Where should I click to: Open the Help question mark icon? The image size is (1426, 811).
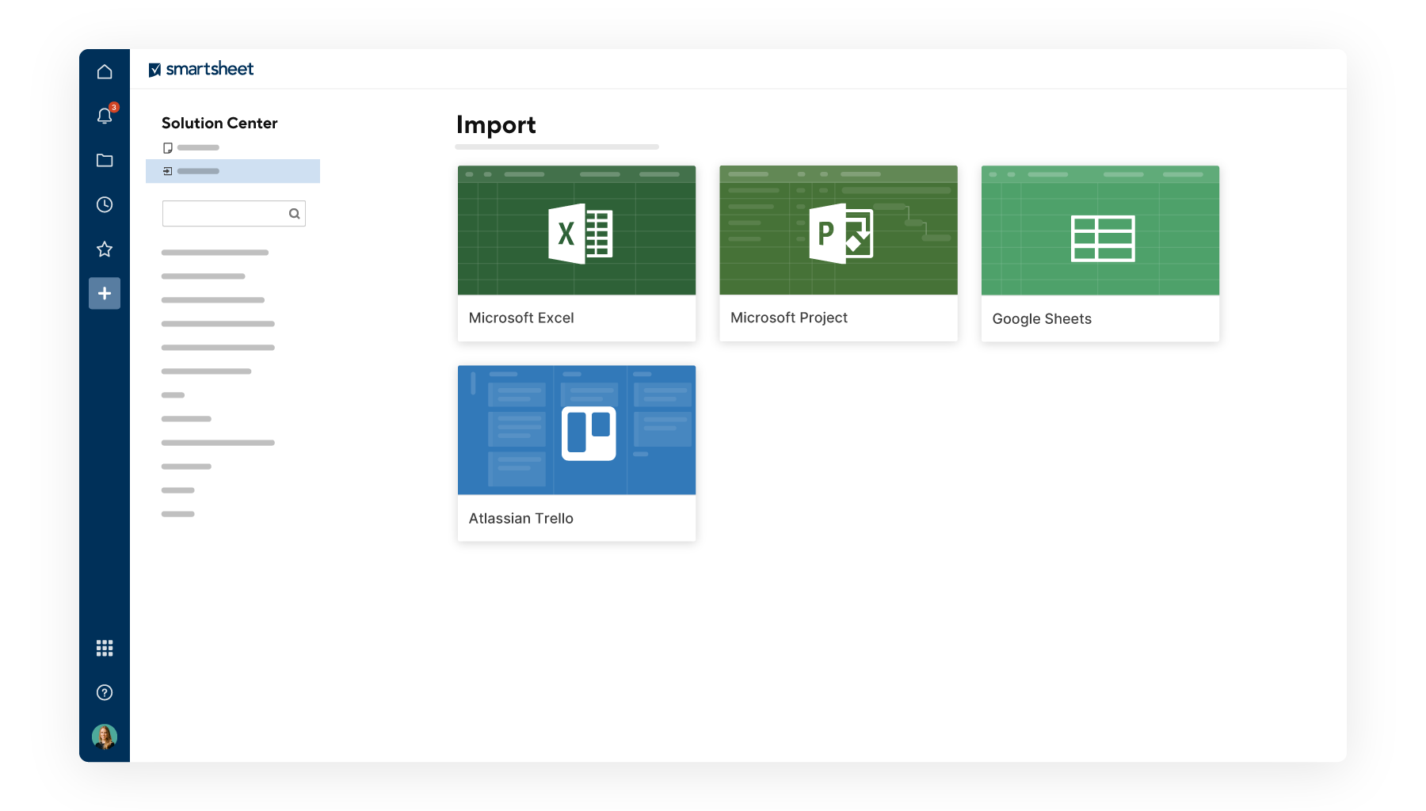point(105,692)
